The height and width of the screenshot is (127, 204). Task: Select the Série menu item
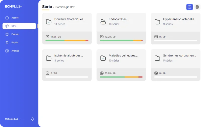[19, 26]
